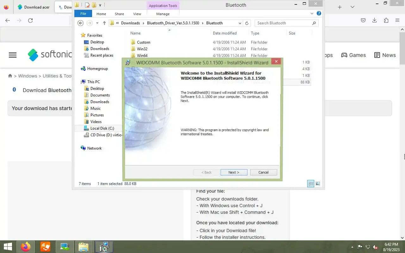Open softonic hamburger menu
Viewport: 405px width, 253px height.
(13, 55)
